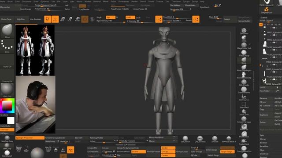Screen dimensions: 282x158
Task: Select the ZModeler brush
Action: [244, 31]
